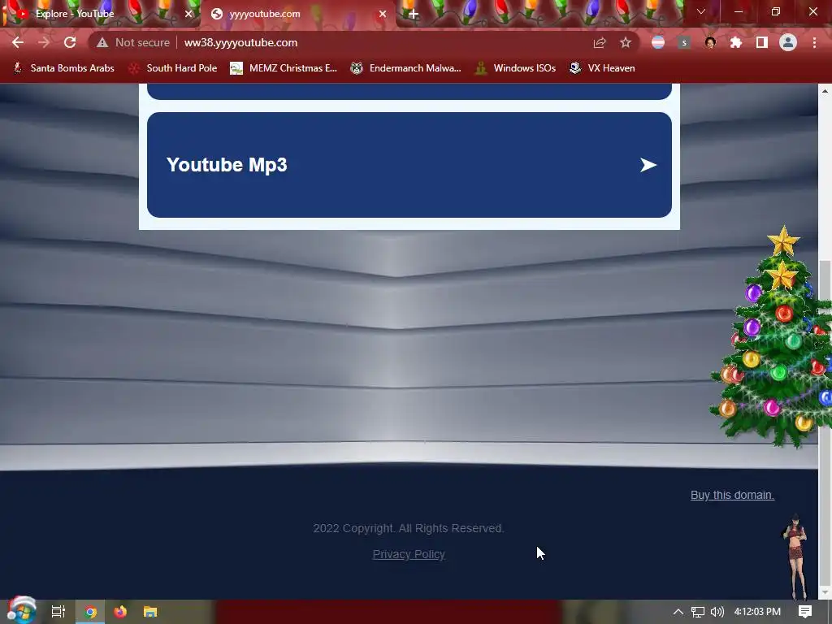Viewport: 832px width, 624px height.
Task: Open the Santa Bombs Arabs bookmark
Action: click(63, 68)
